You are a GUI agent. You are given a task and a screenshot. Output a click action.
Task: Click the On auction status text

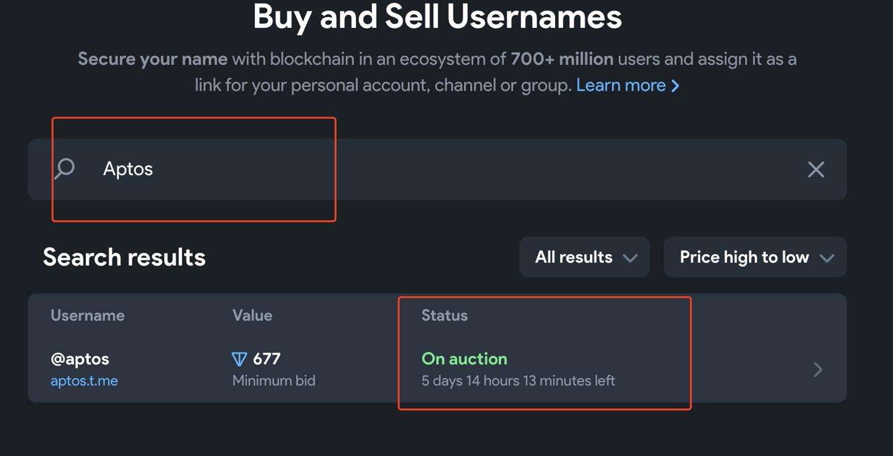coord(464,359)
